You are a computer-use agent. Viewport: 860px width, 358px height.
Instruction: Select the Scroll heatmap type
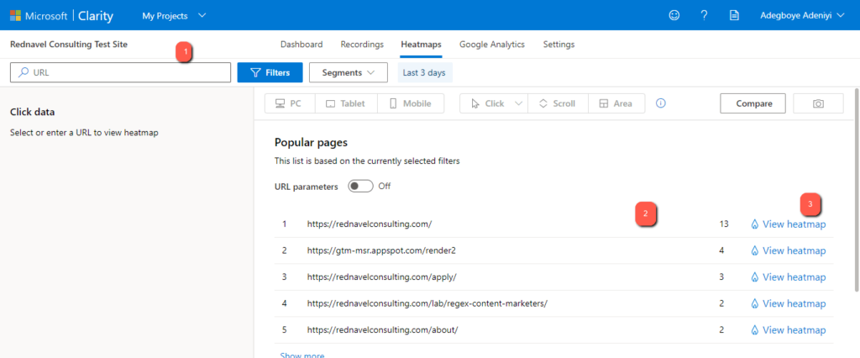[558, 103]
